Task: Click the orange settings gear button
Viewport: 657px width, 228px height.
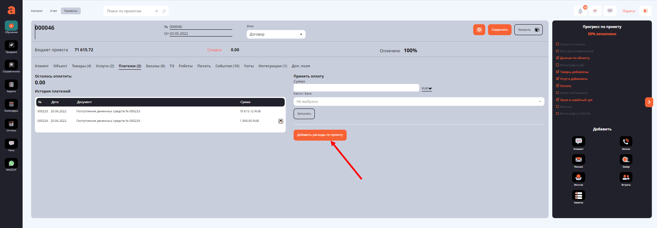Action: tap(479, 30)
